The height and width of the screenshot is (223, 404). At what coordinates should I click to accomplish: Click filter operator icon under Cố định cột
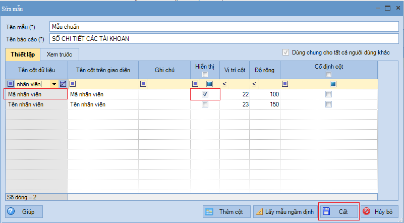click(285, 84)
